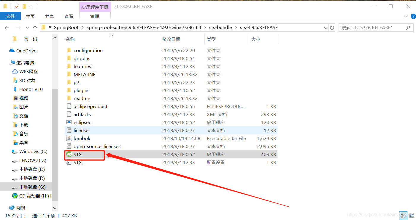The image size is (416, 220).
Task: Navigate to SpringBoot in breadcrumb
Action: point(66,28)
